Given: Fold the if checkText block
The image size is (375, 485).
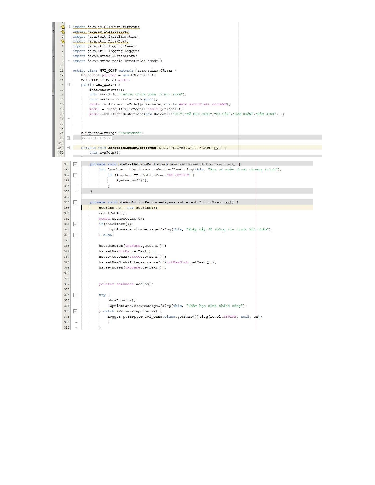Looking at the screenshot, I should [x=75, y=224].
